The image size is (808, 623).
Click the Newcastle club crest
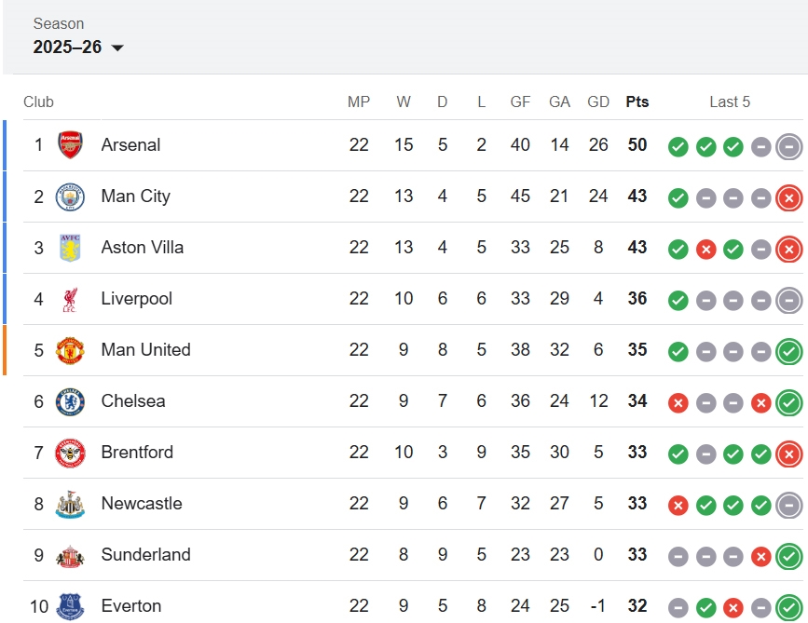pos(70,504)
